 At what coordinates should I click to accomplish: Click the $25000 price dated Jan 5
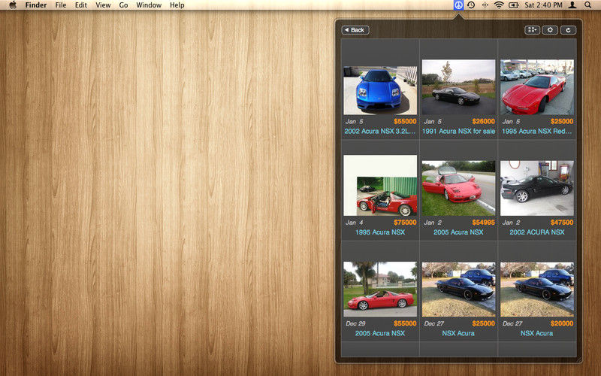(562, 121)
